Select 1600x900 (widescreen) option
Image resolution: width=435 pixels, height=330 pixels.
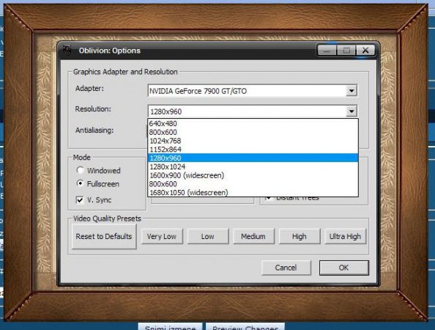tap(253, 175)
